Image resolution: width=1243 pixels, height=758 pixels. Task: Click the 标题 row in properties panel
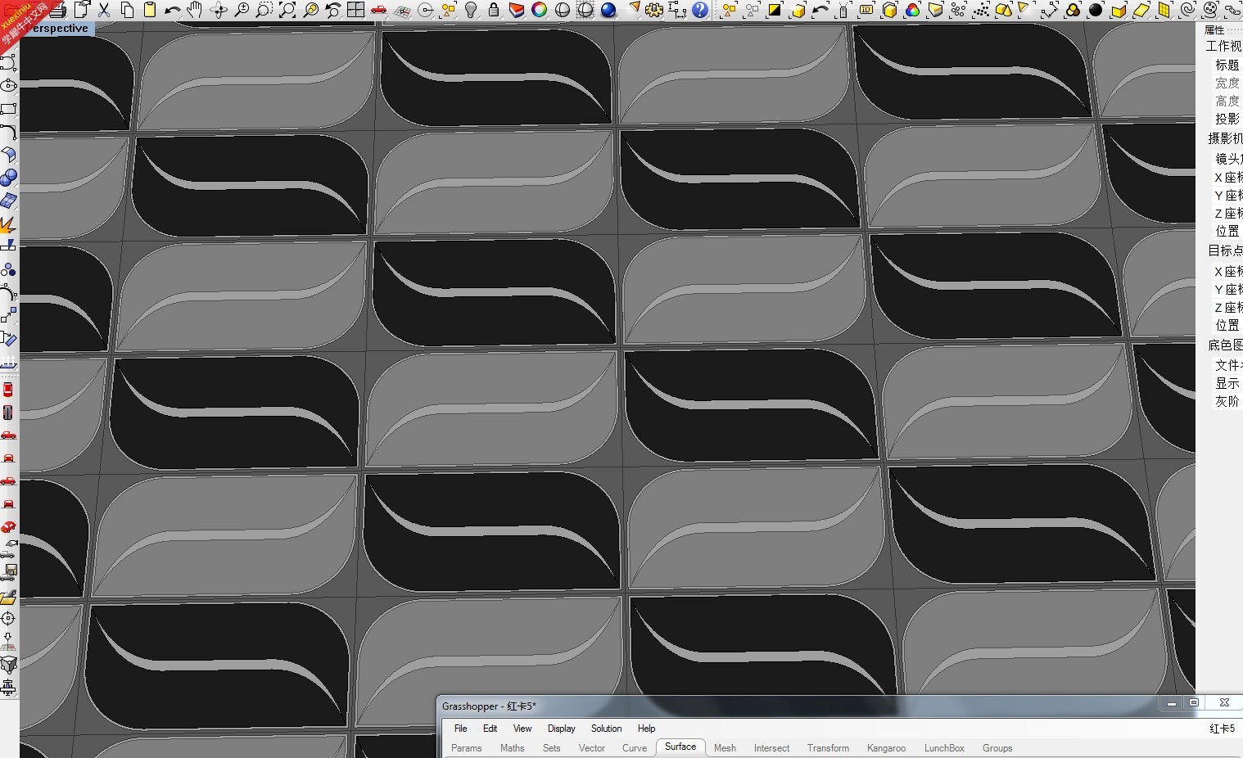click(1227, 65)
